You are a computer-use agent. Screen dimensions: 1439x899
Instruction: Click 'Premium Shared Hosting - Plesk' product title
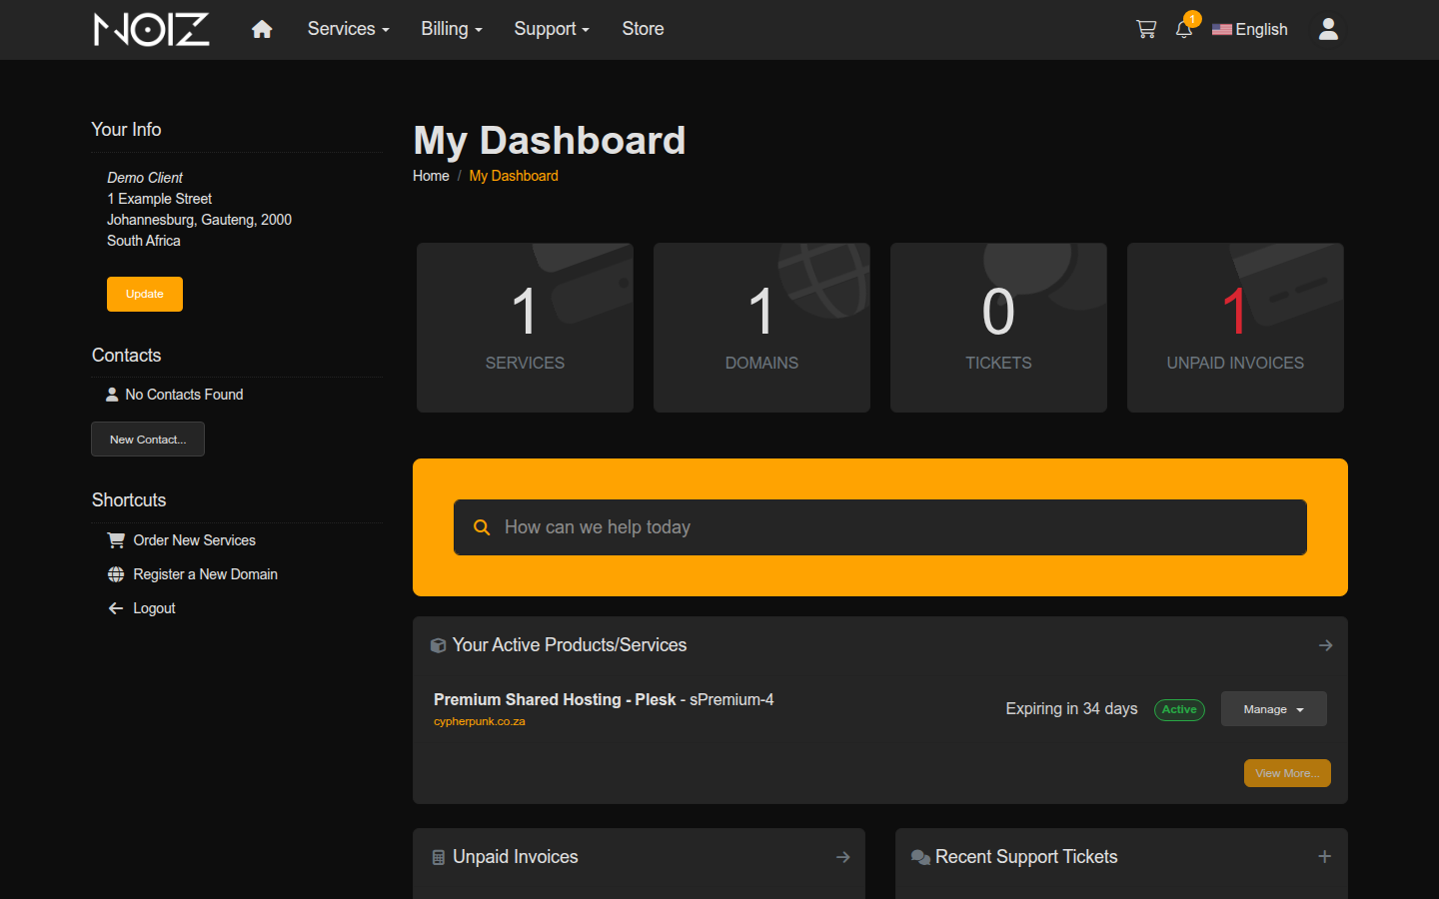point(555,700)
